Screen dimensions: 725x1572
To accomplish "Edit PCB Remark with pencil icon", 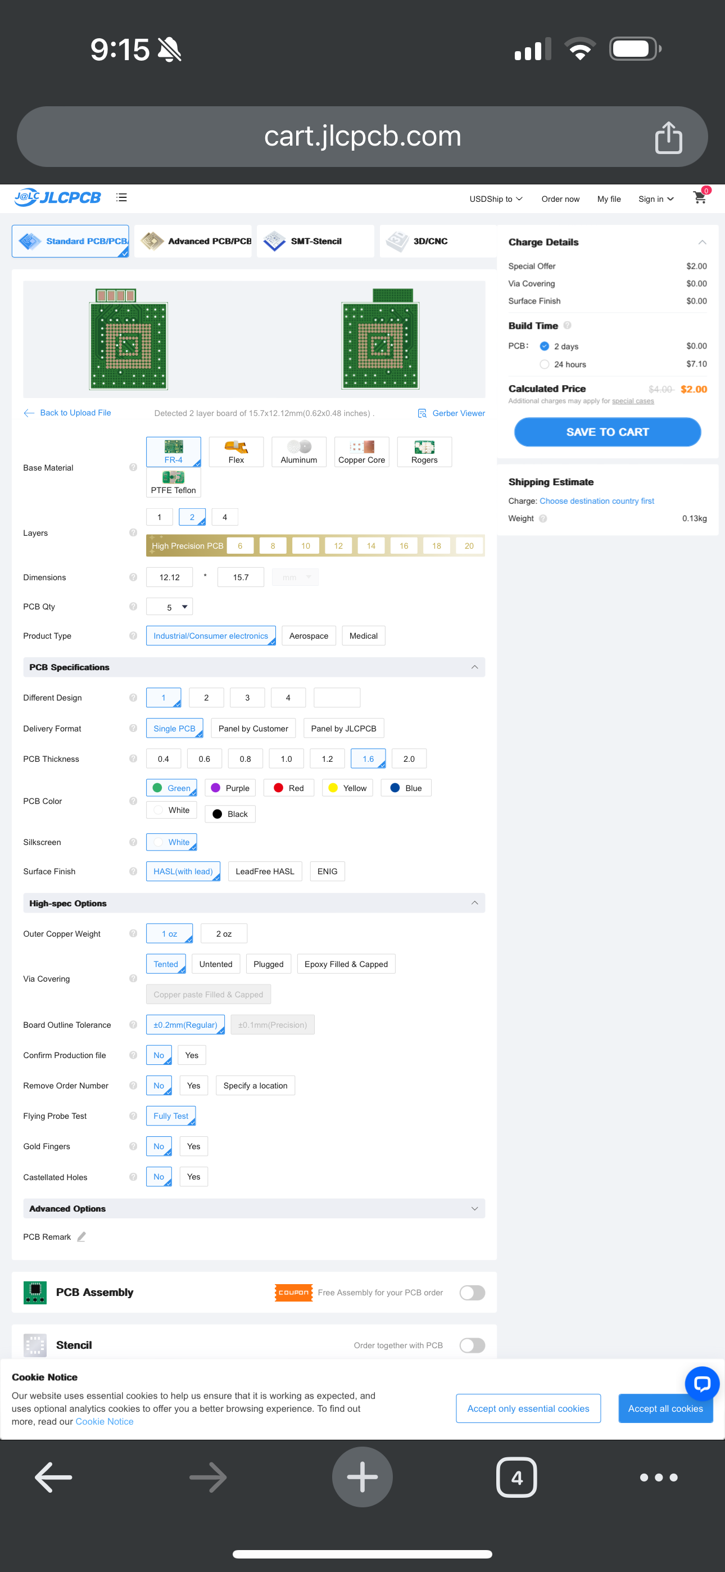I will (x=82, y=1237).
